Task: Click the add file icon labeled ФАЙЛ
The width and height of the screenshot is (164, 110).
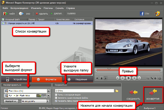Action: 5,14
